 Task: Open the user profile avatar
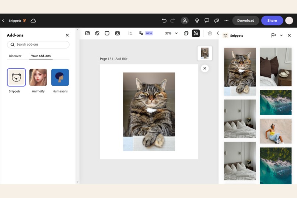coord(289,20)
